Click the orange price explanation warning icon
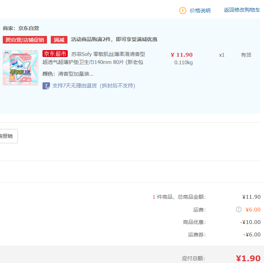 (x=183, y=10)
